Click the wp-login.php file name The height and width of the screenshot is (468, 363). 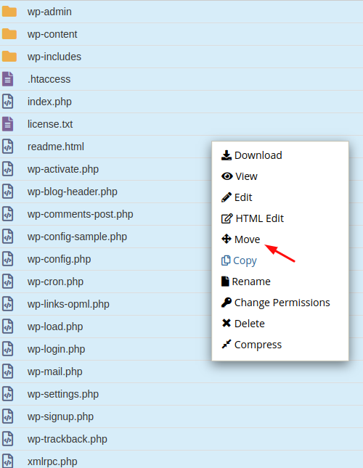pos(56,349)
